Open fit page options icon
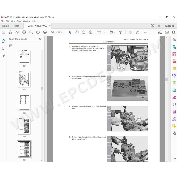Screen dimensions: 177x177 click(x=112, y=32)
